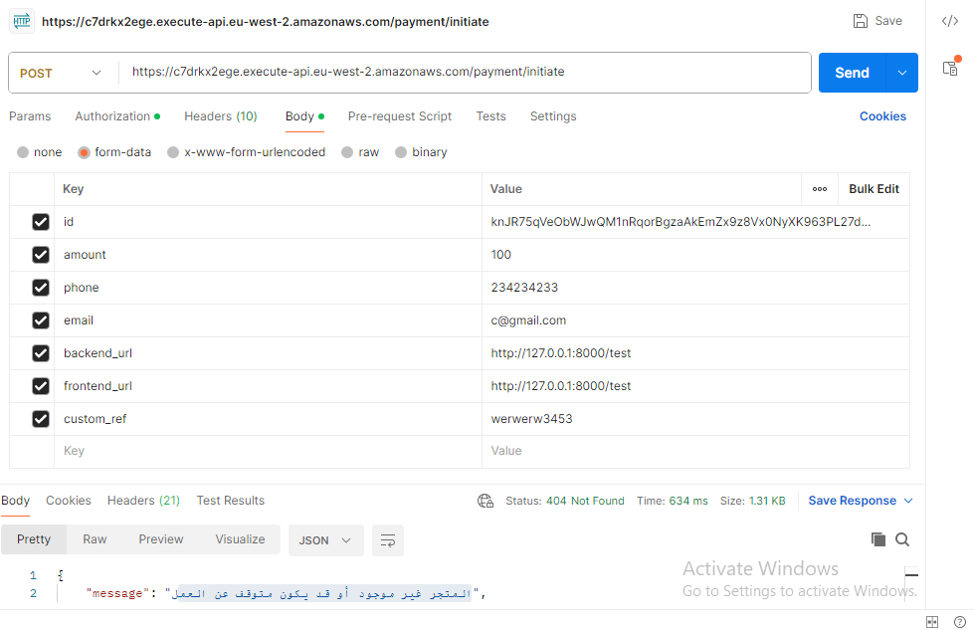Click the wrap lines icon in response toolbar

click(388, 539)
